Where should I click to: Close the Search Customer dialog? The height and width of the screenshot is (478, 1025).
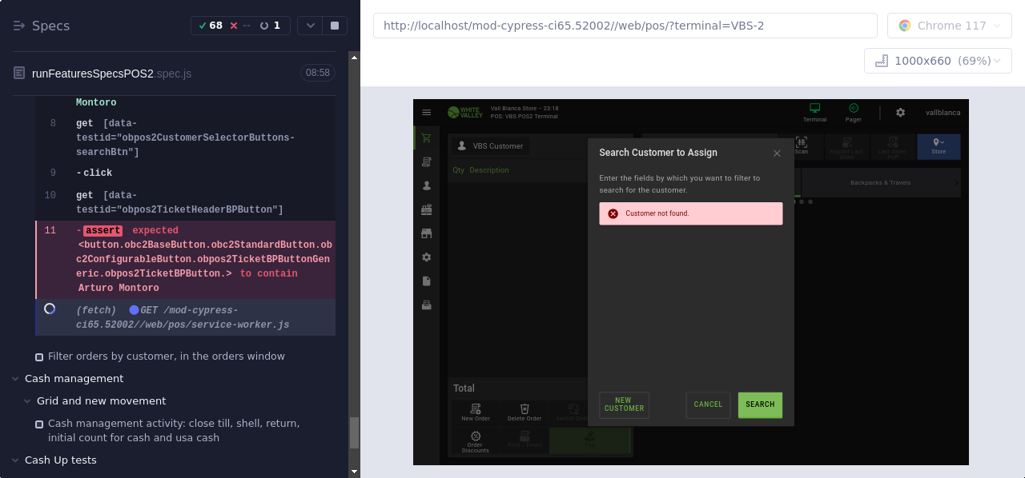pyautogui.click(x=777, y=153)
